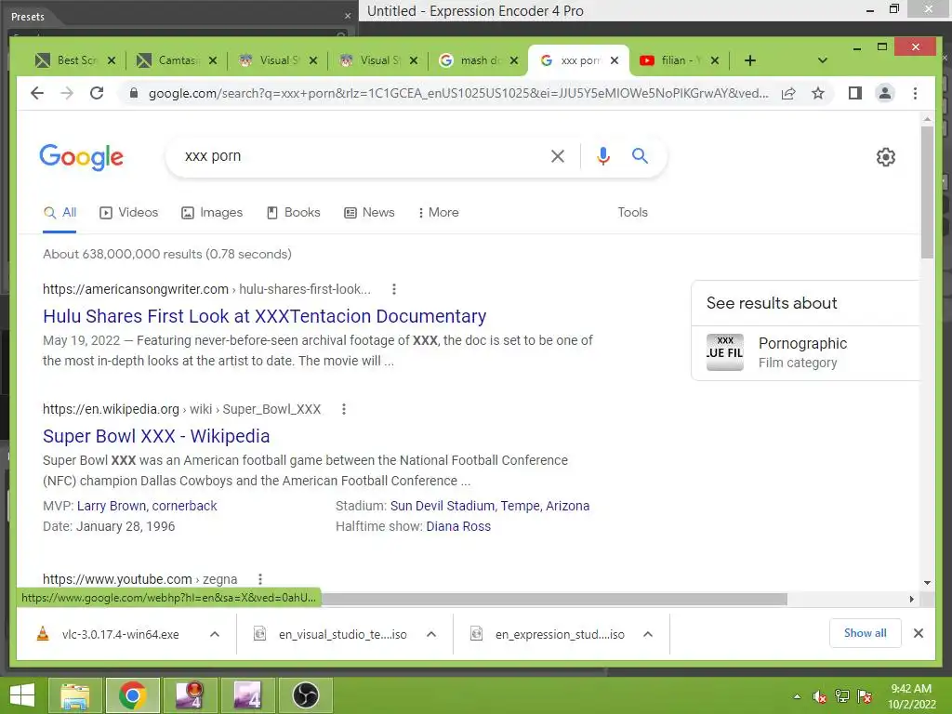Open Google quick settings gear
Screen dimensions: 952x714
coord(886,156)
